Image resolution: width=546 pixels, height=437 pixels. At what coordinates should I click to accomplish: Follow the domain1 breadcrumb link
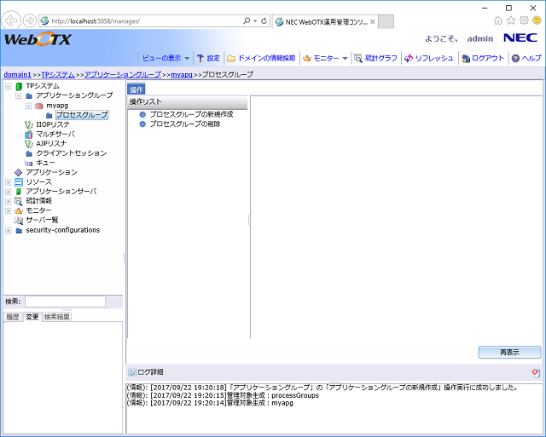click(17, 75)
